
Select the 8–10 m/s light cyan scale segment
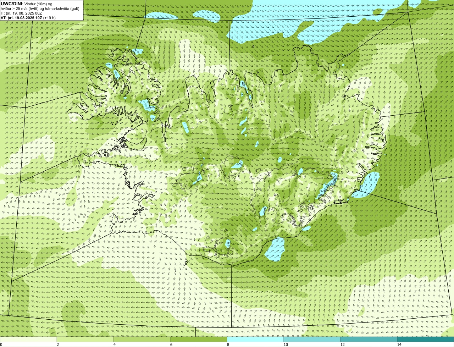pyautogui.click(x=255, y=339)
